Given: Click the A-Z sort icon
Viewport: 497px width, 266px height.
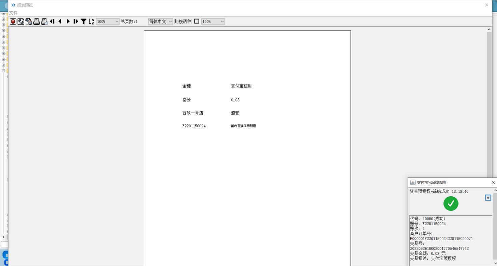Looking at the screenshot, I should (x=91, y=22).
